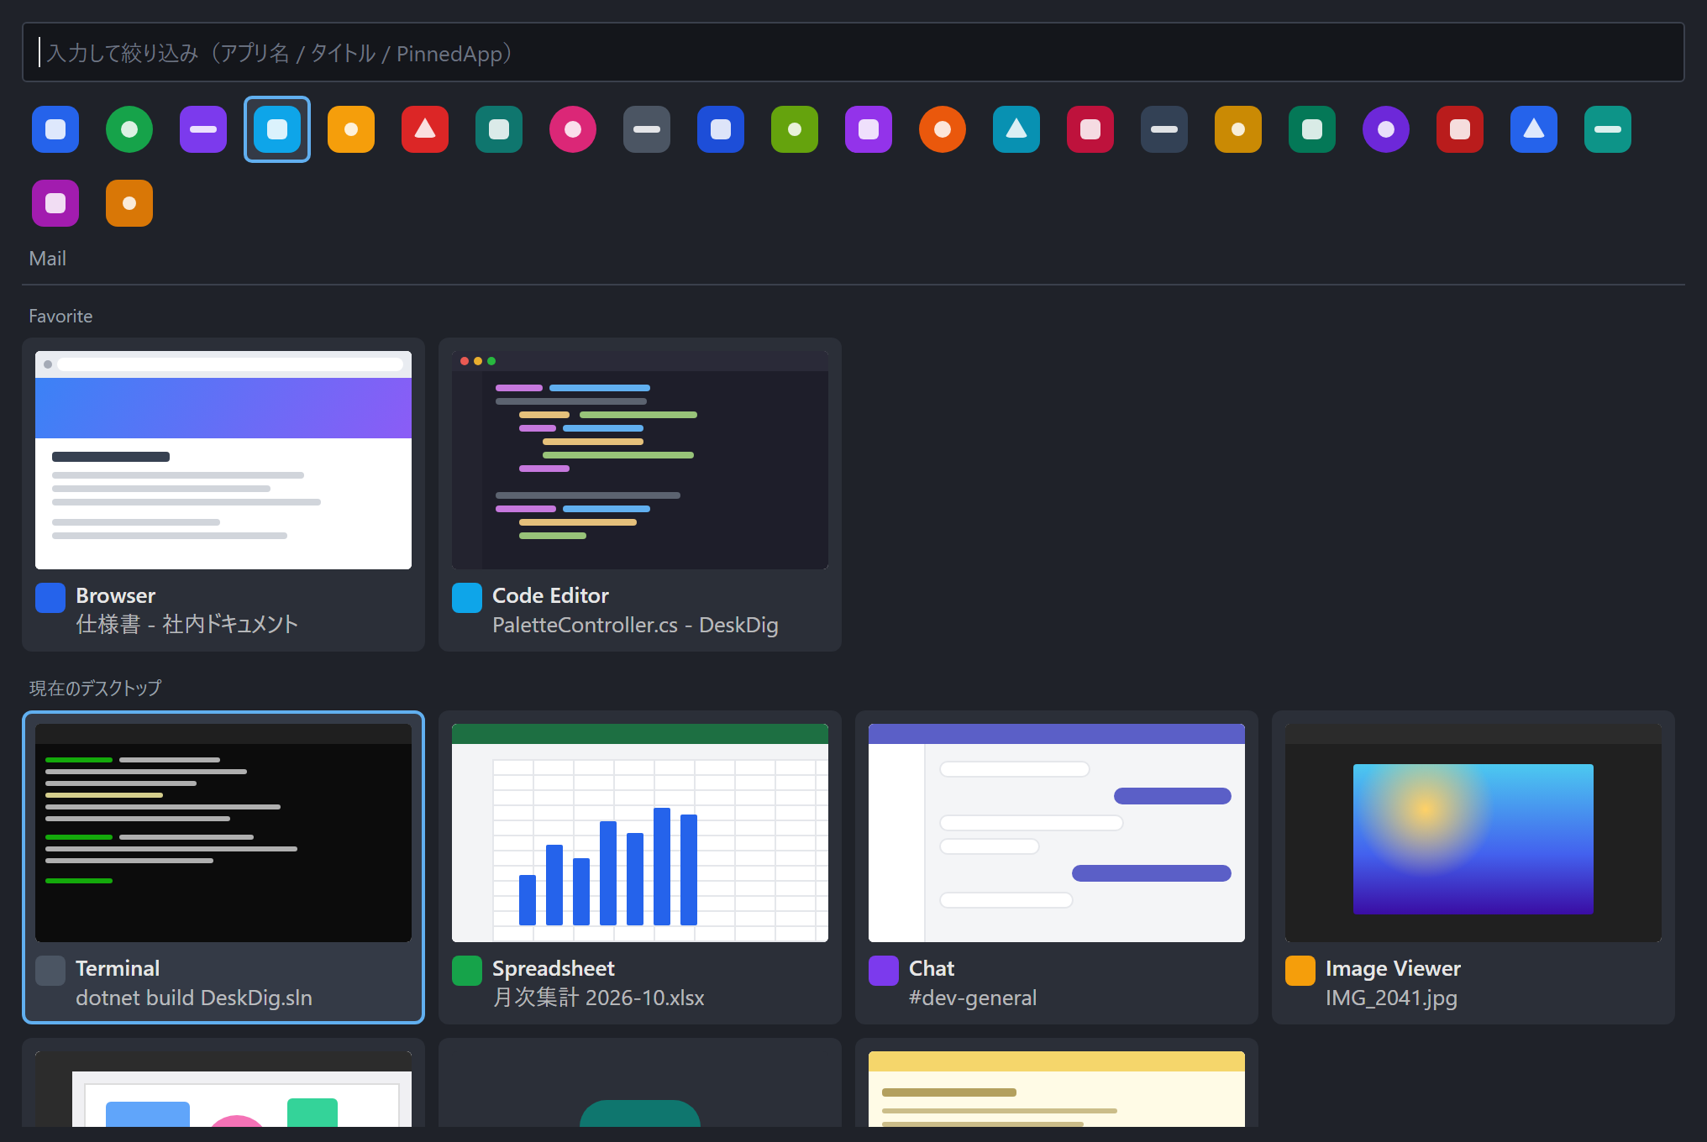Screen dimensions: 1707x1142
Task: Open the Image Viewer gradient picture thumbnail
Action: [1473, 833]
